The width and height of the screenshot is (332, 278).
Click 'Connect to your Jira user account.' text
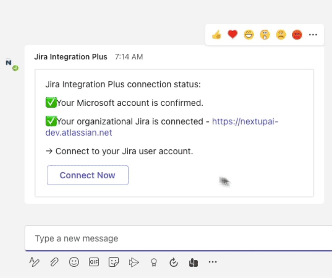[124, 151]
